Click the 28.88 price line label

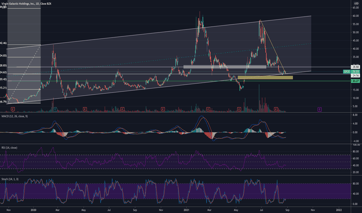coord(355,67)
